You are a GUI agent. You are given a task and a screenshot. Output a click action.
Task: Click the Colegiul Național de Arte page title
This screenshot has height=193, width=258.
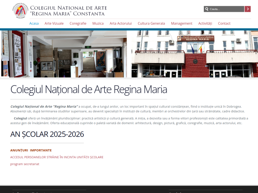coord(89,90)
